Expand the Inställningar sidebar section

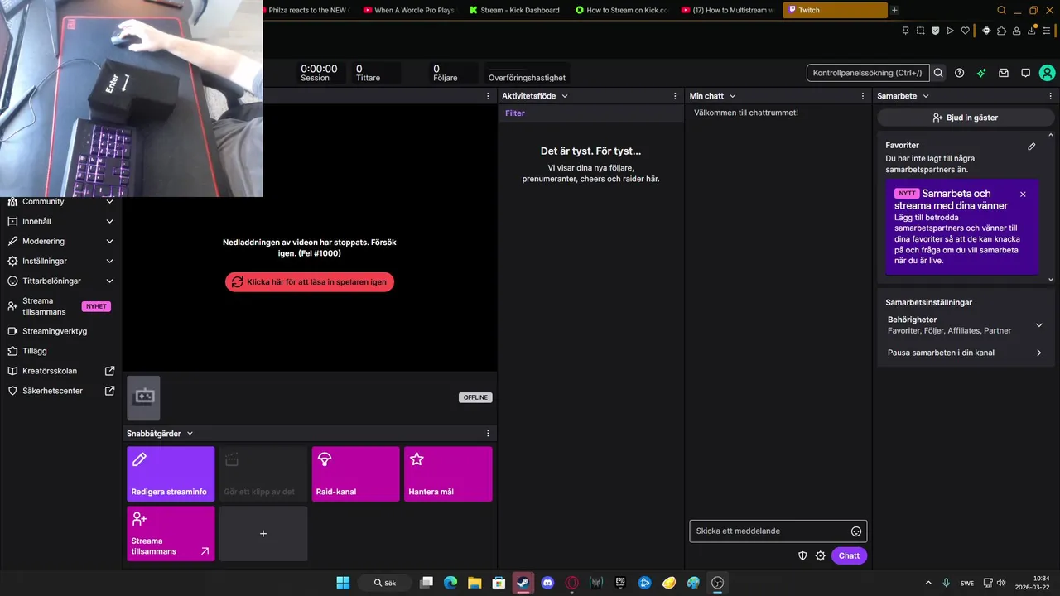(x=109, y=261)
